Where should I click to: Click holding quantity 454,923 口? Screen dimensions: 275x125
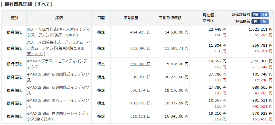[x=140, y=32]
